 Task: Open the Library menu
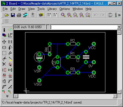point(52,9)
